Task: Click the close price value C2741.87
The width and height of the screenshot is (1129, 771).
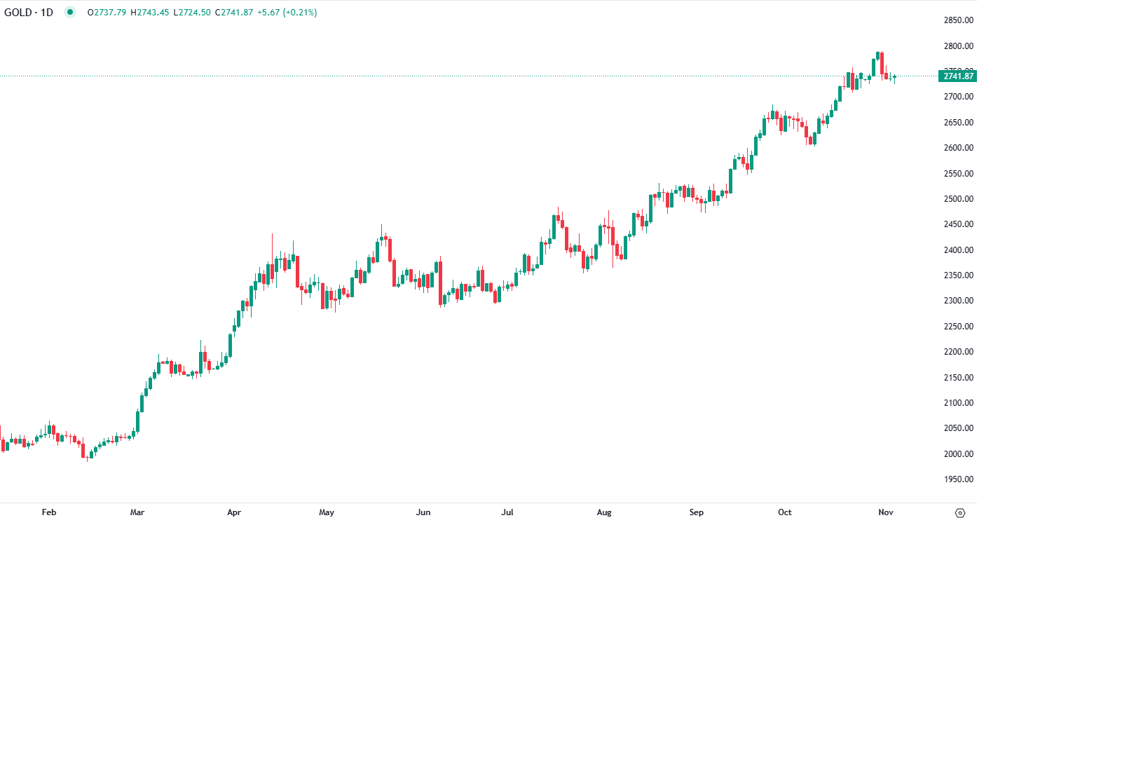Action: tap(234, 13)
